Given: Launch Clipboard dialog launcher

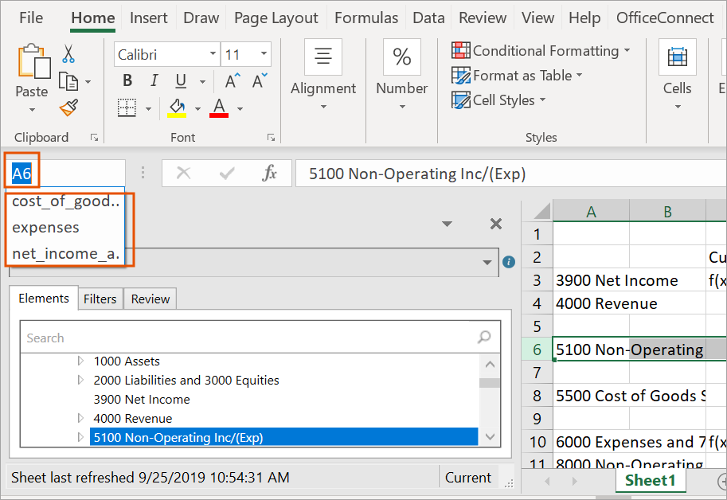Looking at the screenshot, I should [x=95, y=138].
